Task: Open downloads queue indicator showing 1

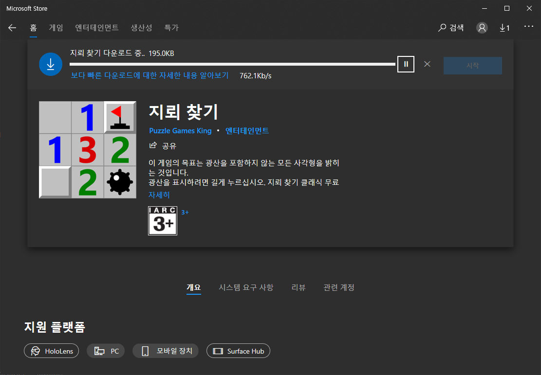Action: point(504,28)
